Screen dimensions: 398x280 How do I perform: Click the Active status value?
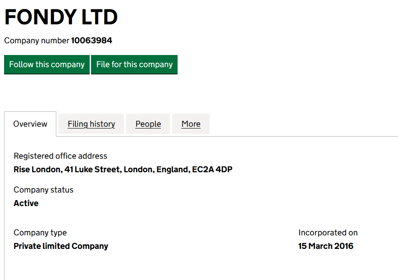pyautogui.click(x=26, y=203)
